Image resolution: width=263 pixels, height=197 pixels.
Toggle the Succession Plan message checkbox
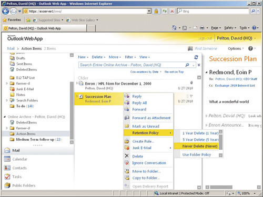pyautogui.click(x=81, y=96)
